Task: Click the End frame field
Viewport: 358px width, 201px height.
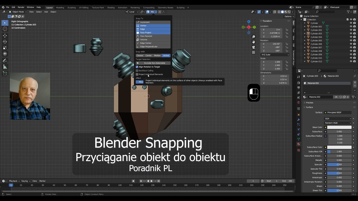Action: [287, 181]
